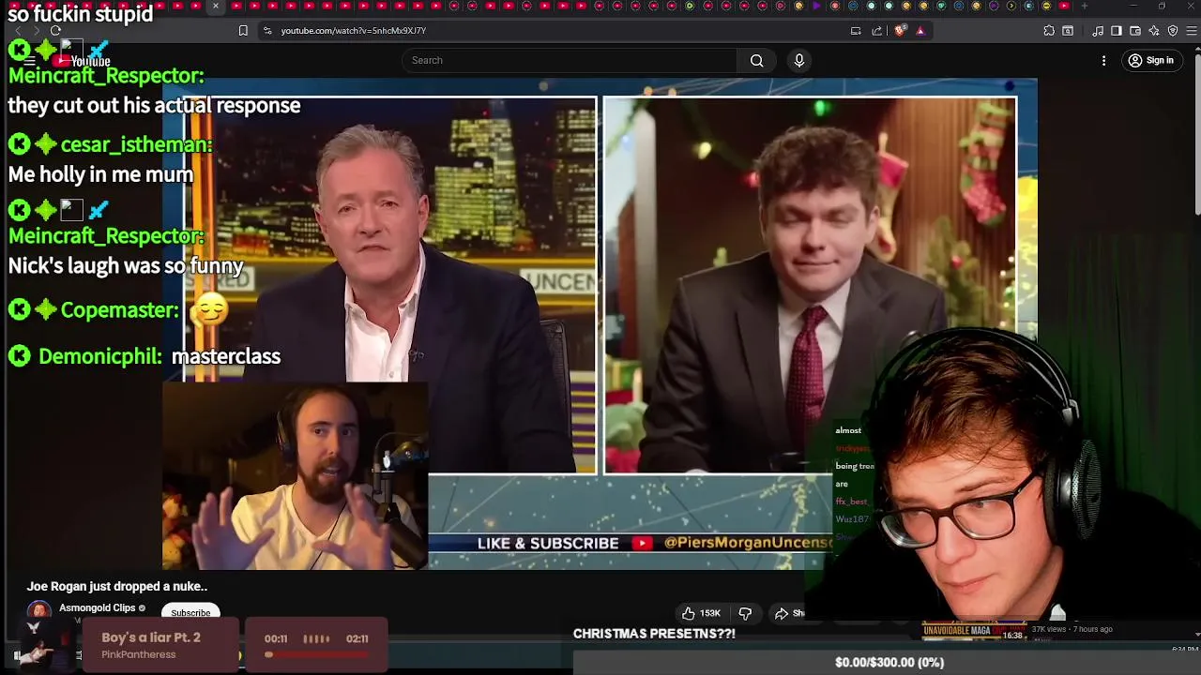
Task: Open the browser hamburger main menu
Action: [1193, 31]
